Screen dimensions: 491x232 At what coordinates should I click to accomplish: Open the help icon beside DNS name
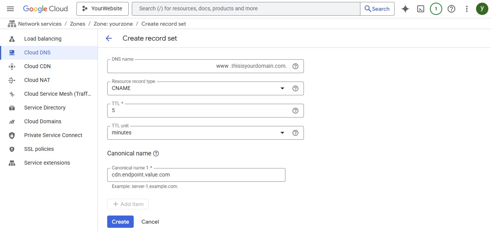click(x=295, y=66)
